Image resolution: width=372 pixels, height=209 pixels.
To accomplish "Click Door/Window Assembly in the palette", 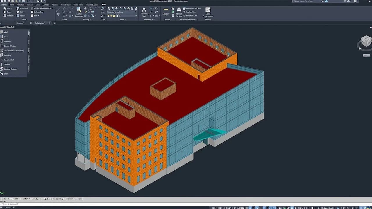I will click(14, 51).
